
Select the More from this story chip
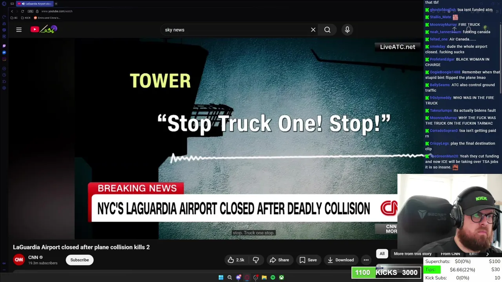pyautogui.click(x=413, y=253)
